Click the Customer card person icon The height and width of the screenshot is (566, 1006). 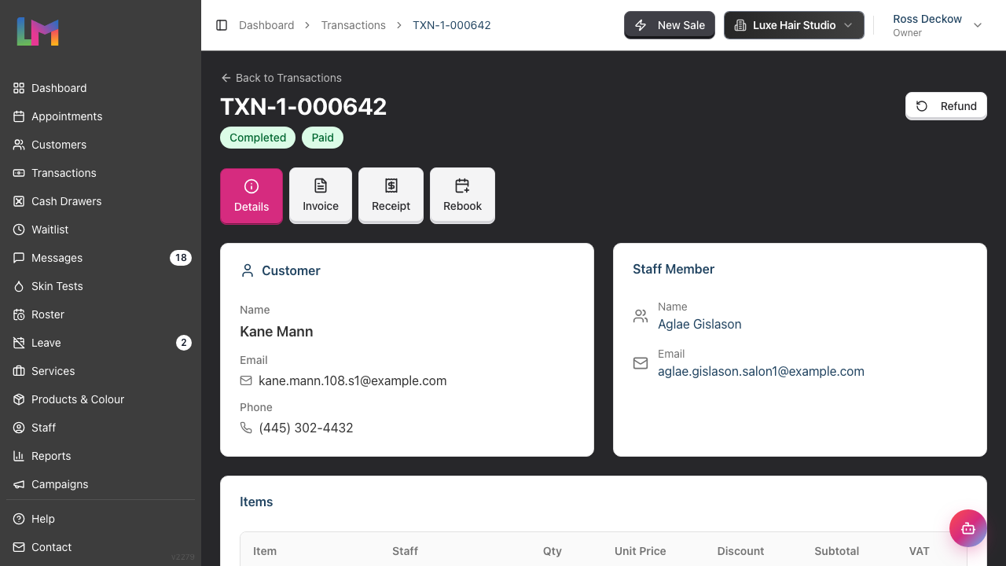click(x=248, y=270)
